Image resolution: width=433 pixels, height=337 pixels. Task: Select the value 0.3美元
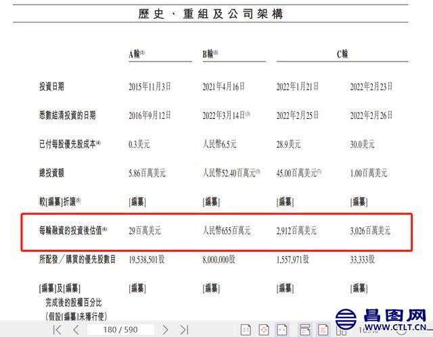[x=139, y=144]
